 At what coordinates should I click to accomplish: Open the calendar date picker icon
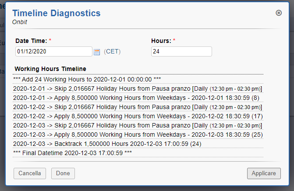(x=97, y=52)
